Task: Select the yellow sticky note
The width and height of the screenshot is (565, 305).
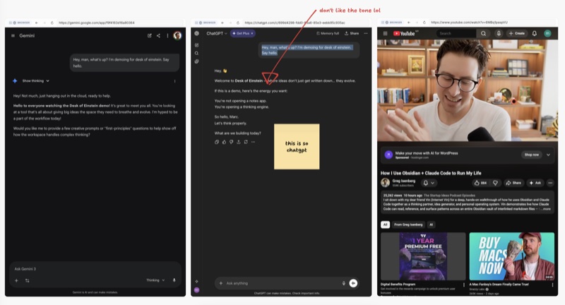Action: [x=297, y=147]
